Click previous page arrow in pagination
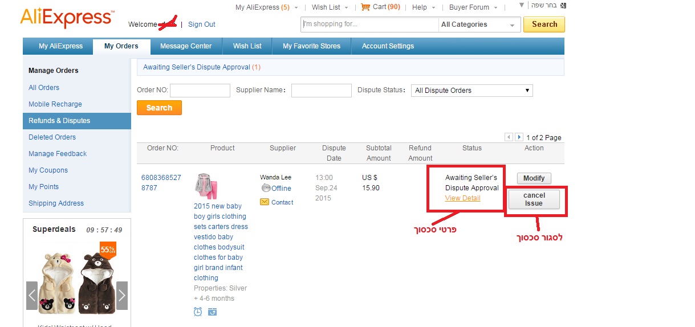Screen dimensions: 695x327 509,137
